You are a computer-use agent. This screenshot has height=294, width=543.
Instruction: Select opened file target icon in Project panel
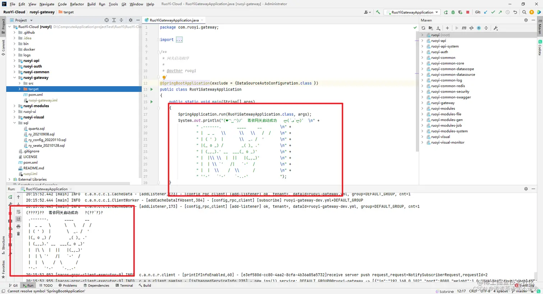(x=106, y=20)
